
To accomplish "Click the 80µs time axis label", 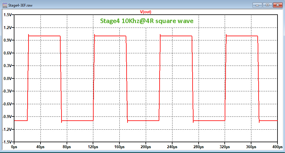I will click(67, 147).
